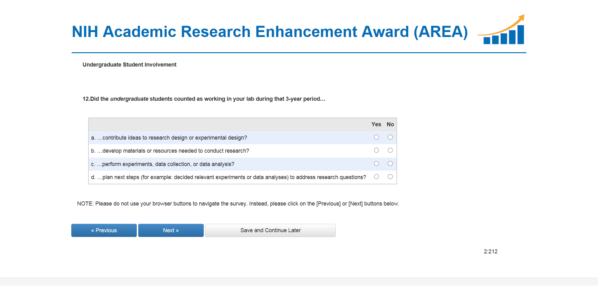The width and height of the screenshot is (598, 291).
Task: Select Yes for plan next steps question
Action: click(x=376, y=177)
